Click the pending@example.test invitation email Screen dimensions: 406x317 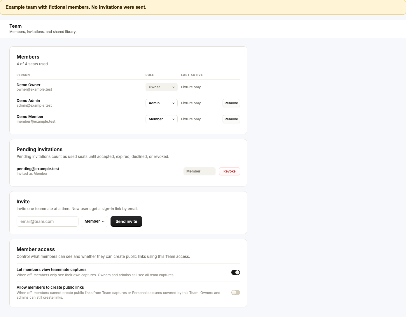(x=38, y=169)
